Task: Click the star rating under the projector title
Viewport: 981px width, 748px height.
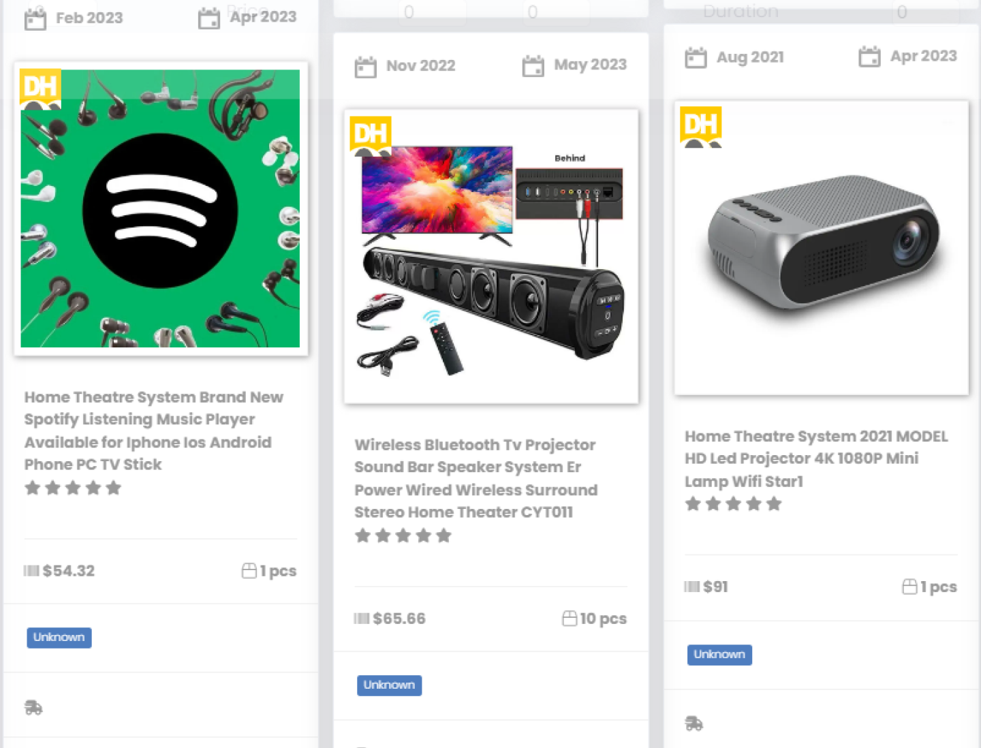Action: 733,504
